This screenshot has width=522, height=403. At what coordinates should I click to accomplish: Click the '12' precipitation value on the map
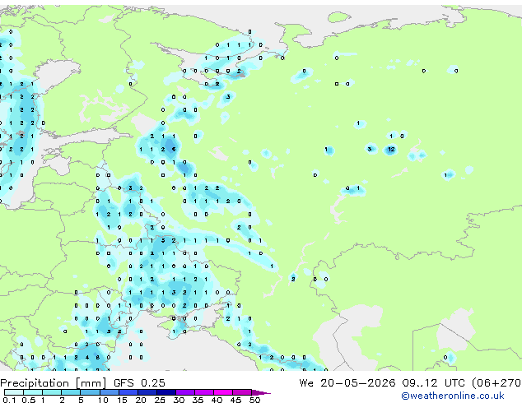(391, 150)
